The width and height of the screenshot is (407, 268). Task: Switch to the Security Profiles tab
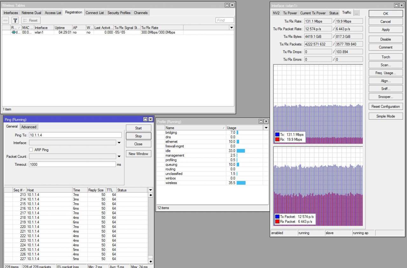tap(119, 13)
